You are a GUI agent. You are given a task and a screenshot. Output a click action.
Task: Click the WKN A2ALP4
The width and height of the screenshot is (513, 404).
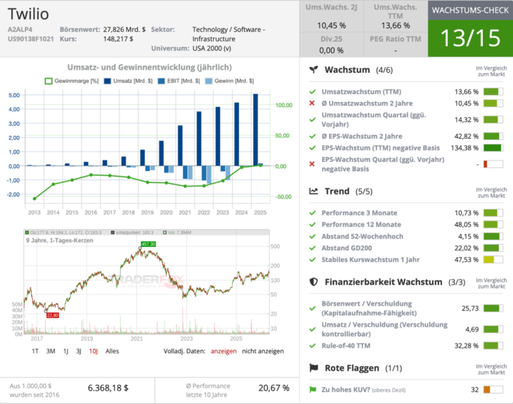20,29
